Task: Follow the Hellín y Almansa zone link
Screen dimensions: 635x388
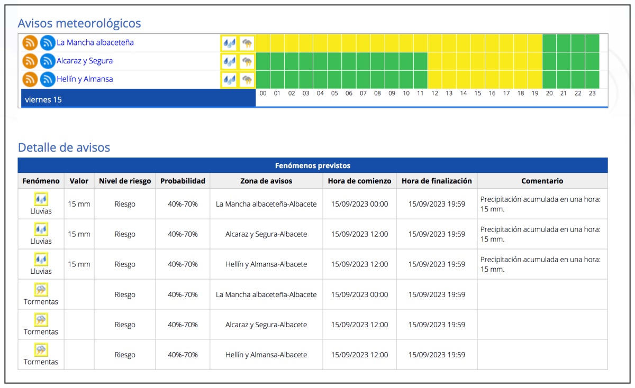Action: point(85,79)
